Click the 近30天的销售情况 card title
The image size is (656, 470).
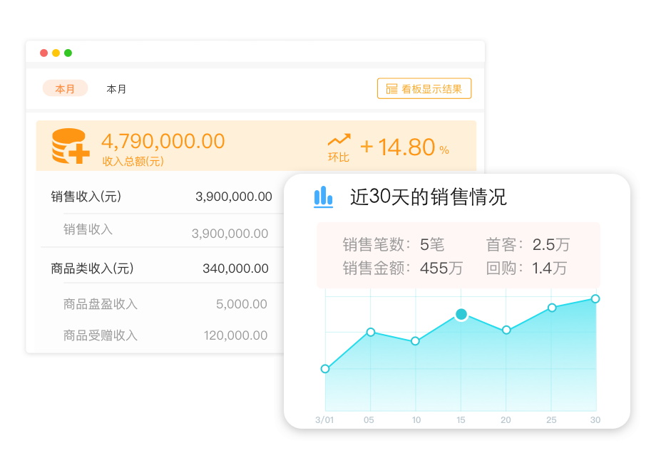[x=428, y=197]
